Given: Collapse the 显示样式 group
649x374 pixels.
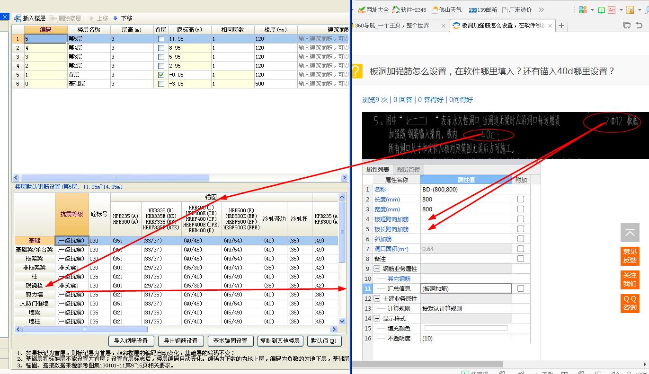Looking at the screenshot, I should [x=377, y=318].
